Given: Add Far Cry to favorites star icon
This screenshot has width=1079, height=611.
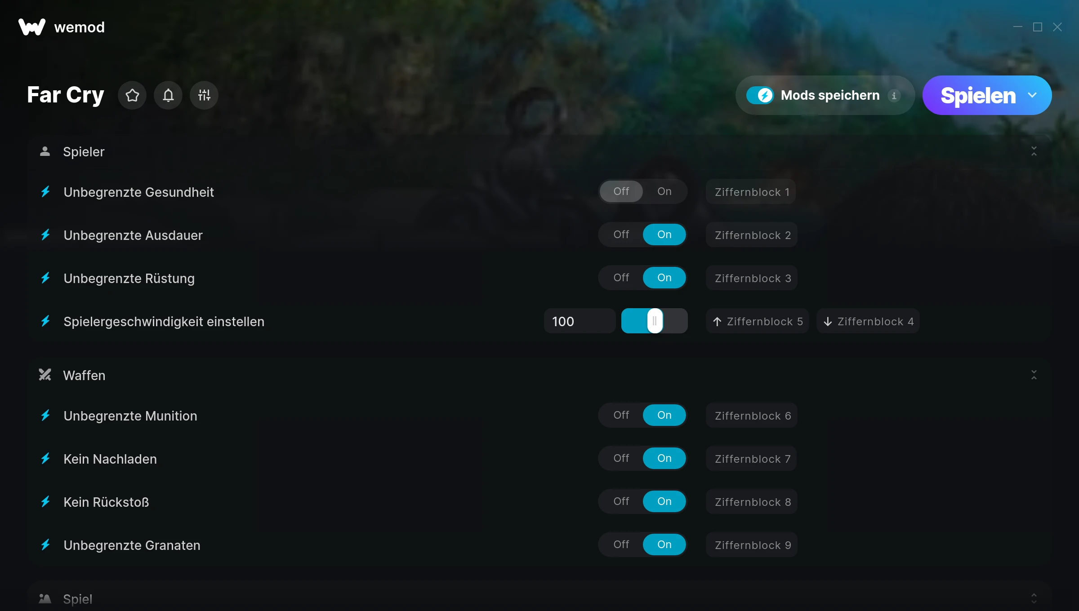Looking at the screenshot, I should (132, 95).
